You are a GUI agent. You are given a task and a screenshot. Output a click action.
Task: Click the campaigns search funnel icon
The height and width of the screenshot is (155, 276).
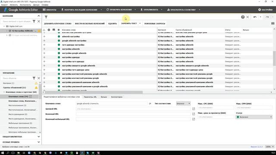click(x=34, y=21)
